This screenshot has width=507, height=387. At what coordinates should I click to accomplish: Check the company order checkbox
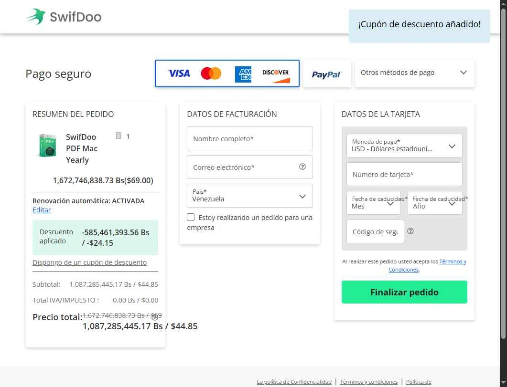tap(191, 217)
